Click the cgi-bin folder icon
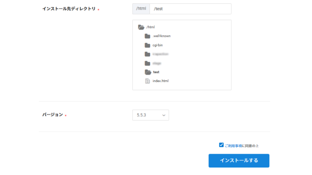312x175 pixels. [147, 45]
